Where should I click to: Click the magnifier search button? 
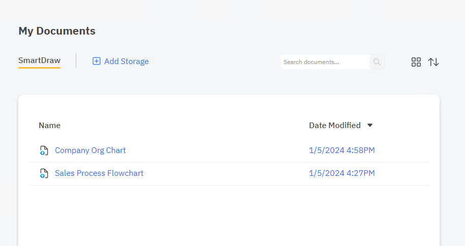click(x=377, y=62)
